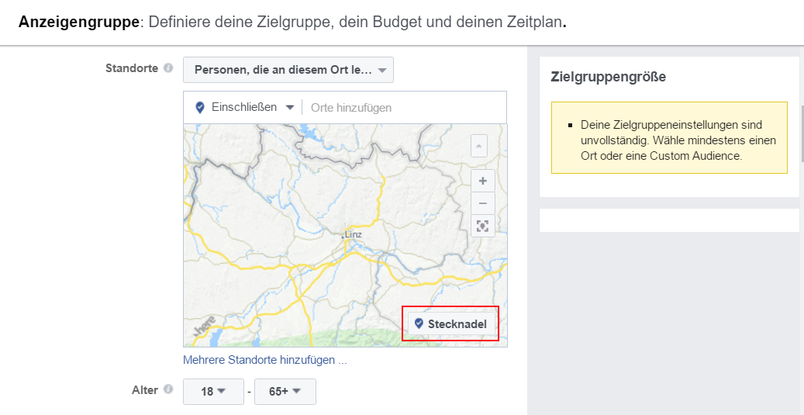Zoom in on the map with plus button

482,181
